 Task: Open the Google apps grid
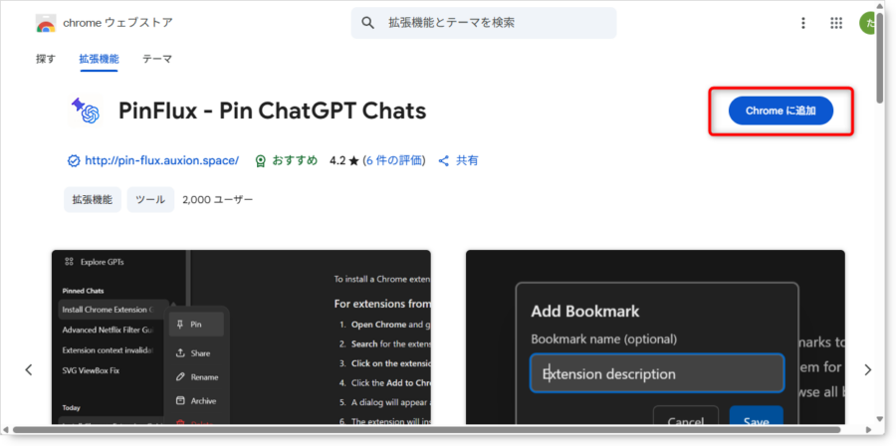pyautogui.click(x=836, y=23)
